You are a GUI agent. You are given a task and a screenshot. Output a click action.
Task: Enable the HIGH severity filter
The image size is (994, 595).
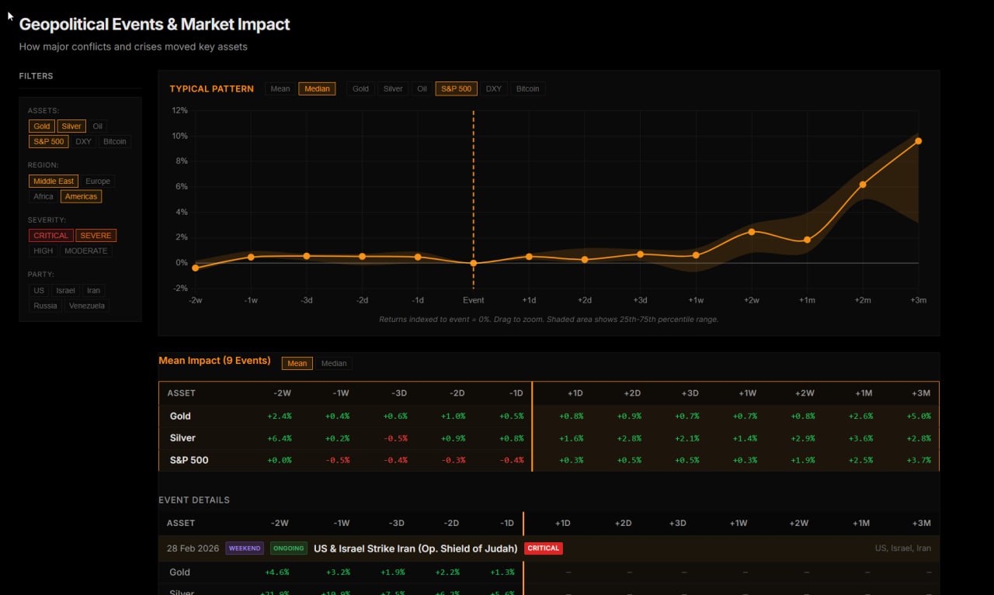pyautogui.click(x=43, y=251)
